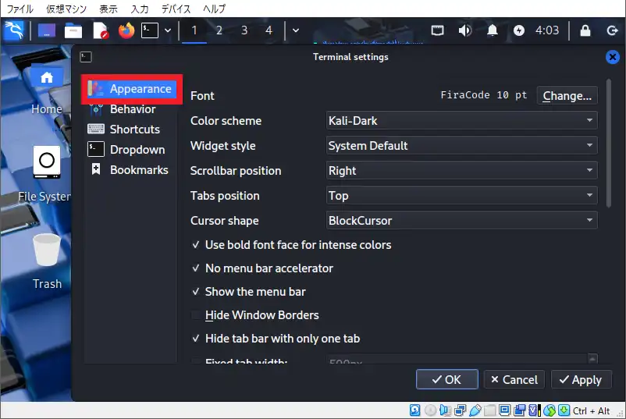This screenshot has height=419, width=626.
Task: Click the Change... font button
Action: 567,96
